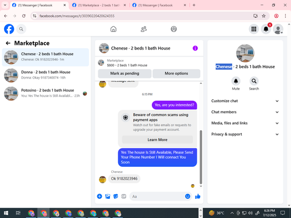Click the 'Yes The house Is Still Available' message
The height and width of the screenshot is (218, 291).
click(157, 158)
